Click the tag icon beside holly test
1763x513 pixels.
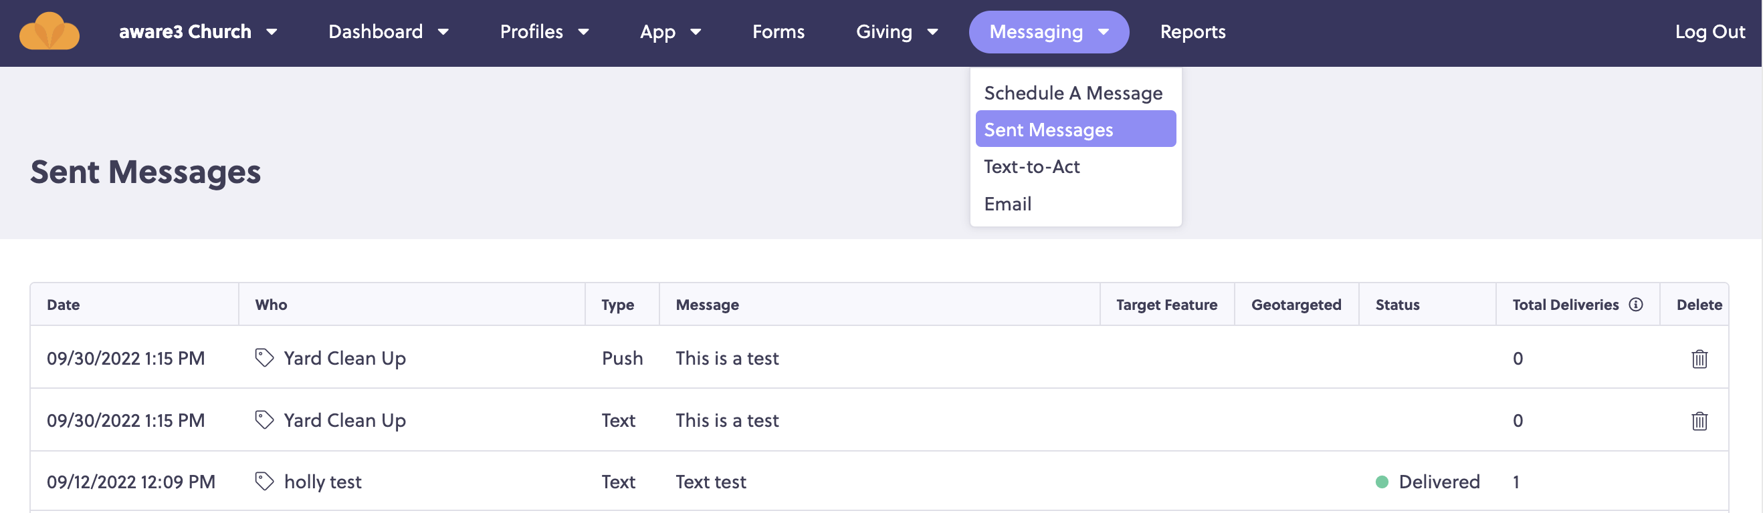click(264, 482)
